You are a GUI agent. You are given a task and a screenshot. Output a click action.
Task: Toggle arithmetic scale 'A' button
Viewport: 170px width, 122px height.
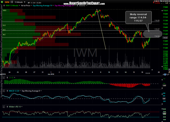[163, 75]
